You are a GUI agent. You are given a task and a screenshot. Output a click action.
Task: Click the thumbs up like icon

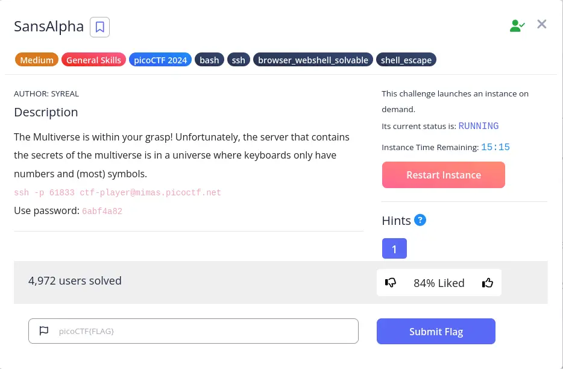tap(488, 283)
